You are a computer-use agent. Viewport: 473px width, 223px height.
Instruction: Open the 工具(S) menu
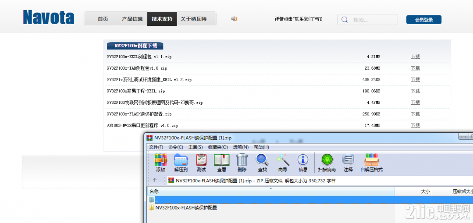196,147
